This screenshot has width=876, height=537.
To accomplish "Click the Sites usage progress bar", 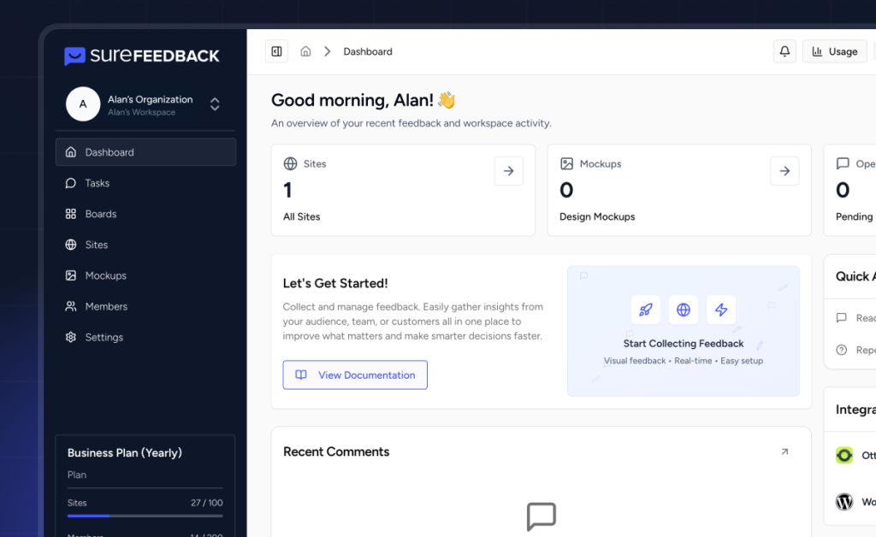I will pos(145,516).
